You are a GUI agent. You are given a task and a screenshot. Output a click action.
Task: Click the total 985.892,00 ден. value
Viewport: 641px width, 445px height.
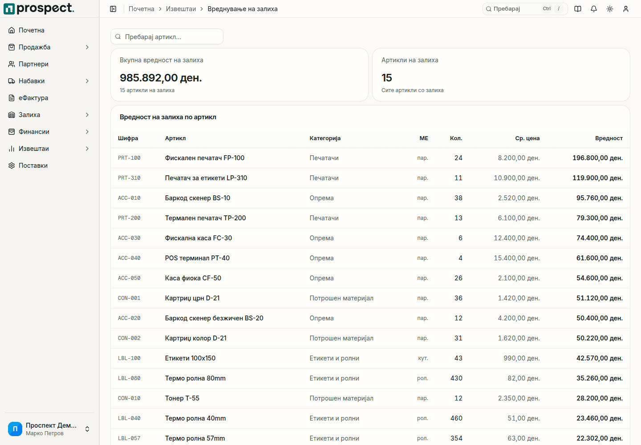[x=161, y=78]
